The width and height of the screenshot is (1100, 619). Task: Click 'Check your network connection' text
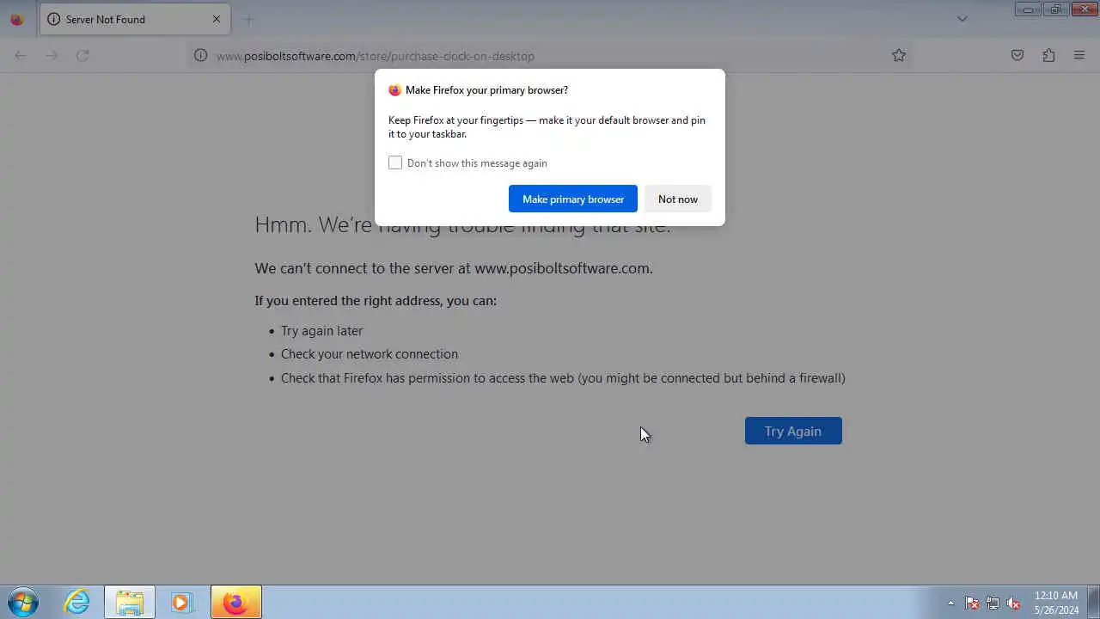point(370,354)
